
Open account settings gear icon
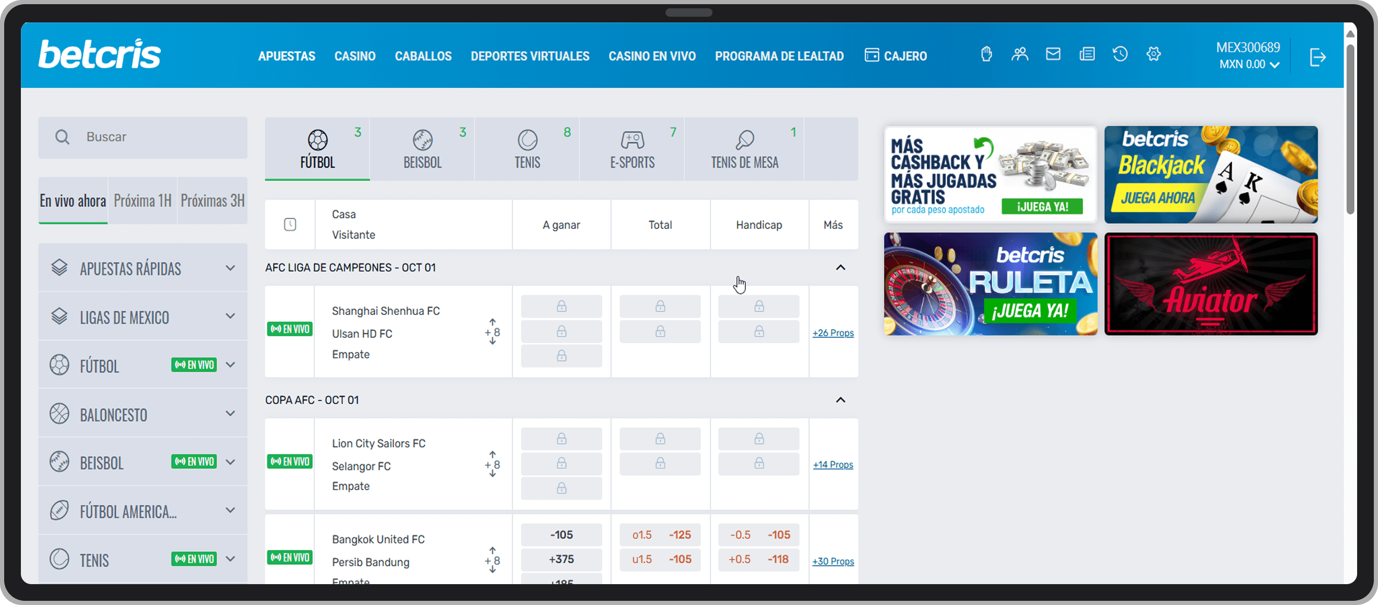[x=1154, y=54]
